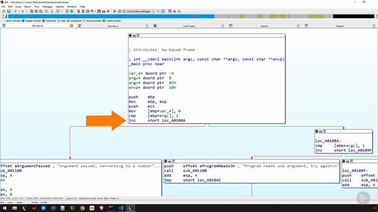Open the Options menu
This screenshot has width=378, height=212.
click(x=60, y=6)
